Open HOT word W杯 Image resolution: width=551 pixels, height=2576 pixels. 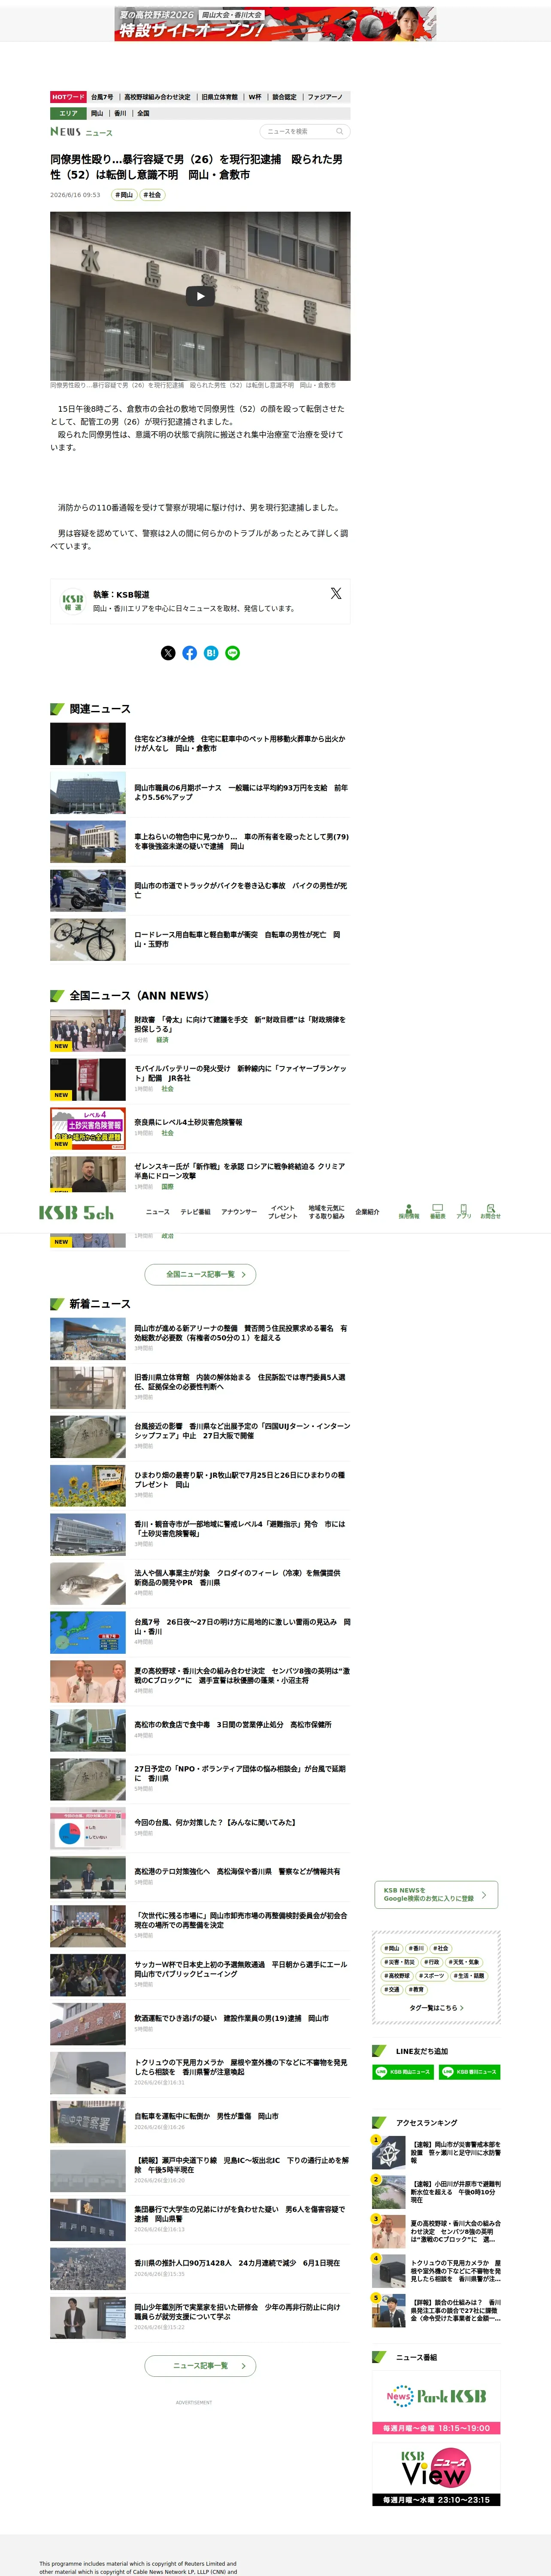(255, 97)
